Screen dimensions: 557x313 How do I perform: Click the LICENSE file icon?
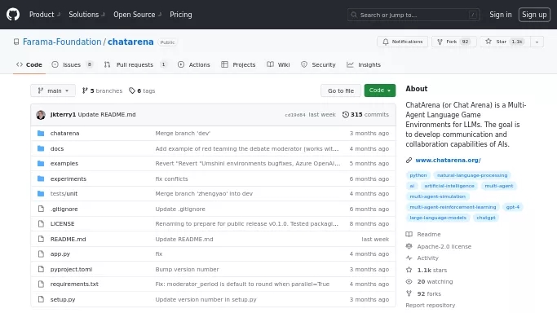pos(41,224)
